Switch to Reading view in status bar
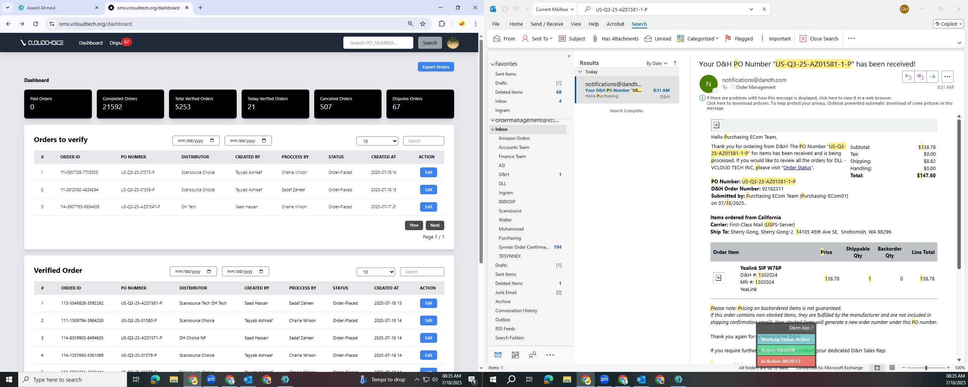The height and width of the screenshot is (387, 968). click(x=892, y=368)
